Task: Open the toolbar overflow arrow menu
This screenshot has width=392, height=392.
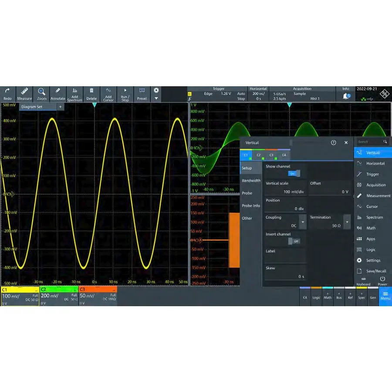Action: point(156,98)
